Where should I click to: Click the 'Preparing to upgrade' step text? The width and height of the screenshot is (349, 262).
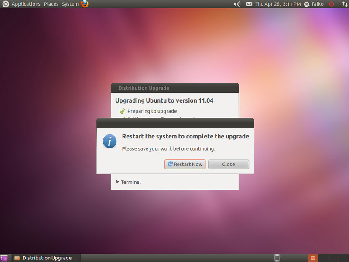point(152,111)
